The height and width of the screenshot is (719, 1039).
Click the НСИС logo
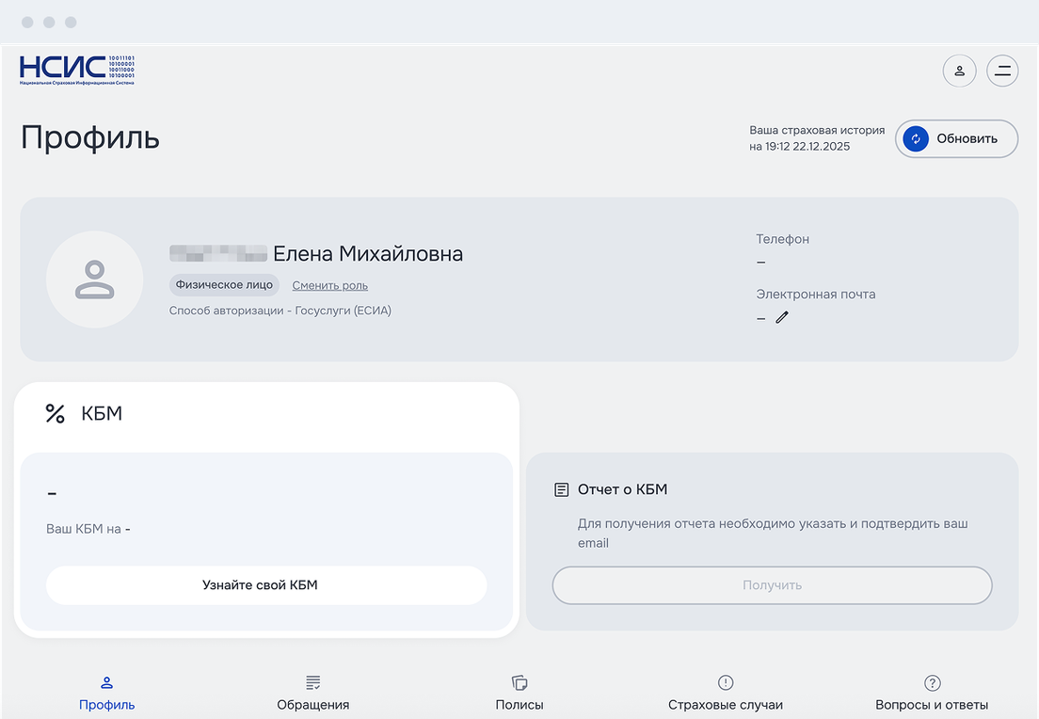77,71
